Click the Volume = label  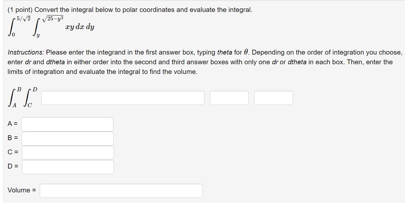pyautogui.click(x=21, y=190)
